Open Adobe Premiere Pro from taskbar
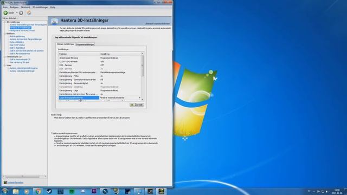 point(94,191)
